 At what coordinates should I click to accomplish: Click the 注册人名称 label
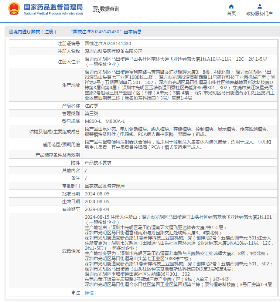69,51
